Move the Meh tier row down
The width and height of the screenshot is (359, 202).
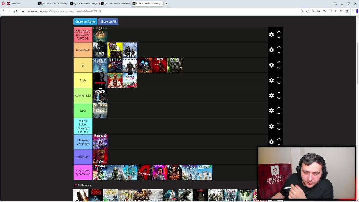point(279,83)
